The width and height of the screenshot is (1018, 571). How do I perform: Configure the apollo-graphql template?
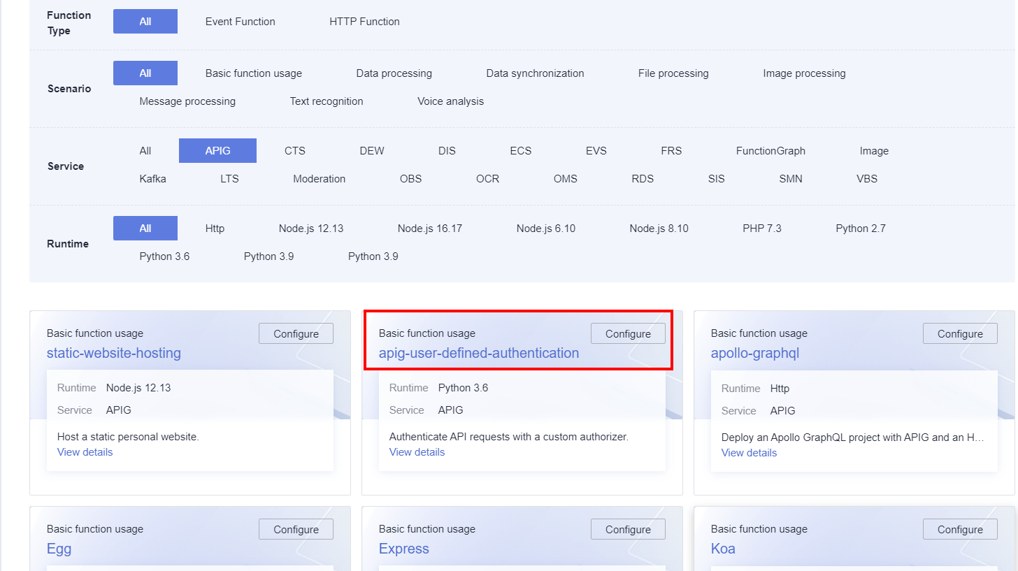[960, 334]
